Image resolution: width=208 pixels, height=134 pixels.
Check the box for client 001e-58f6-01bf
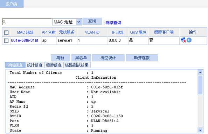tap(6, 40)
